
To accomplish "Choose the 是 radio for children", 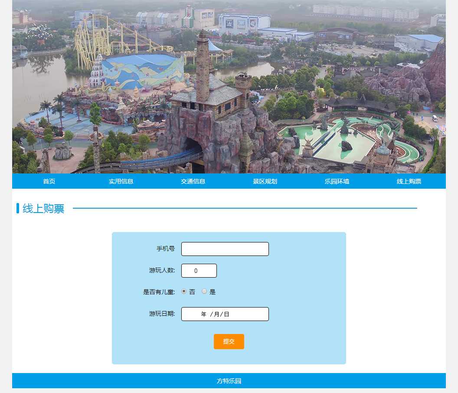I will click(x=204, y=291).
